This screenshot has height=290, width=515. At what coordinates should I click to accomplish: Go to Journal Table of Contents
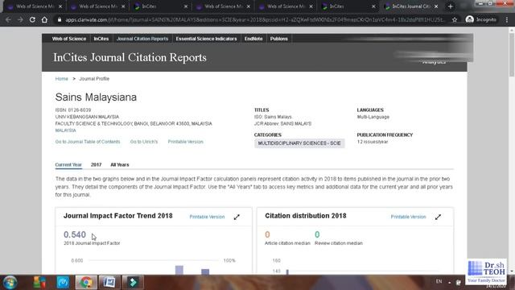click(88, 142)
